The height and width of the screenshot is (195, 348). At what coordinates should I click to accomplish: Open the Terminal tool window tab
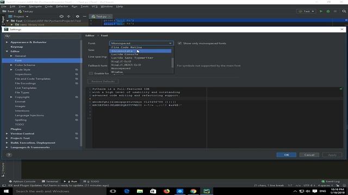pyautogui.click(x=50, y=181)
